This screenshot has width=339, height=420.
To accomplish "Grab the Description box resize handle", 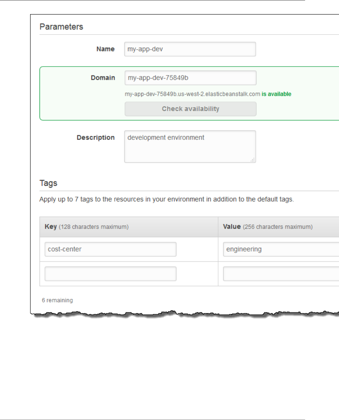I will (253, 160).
